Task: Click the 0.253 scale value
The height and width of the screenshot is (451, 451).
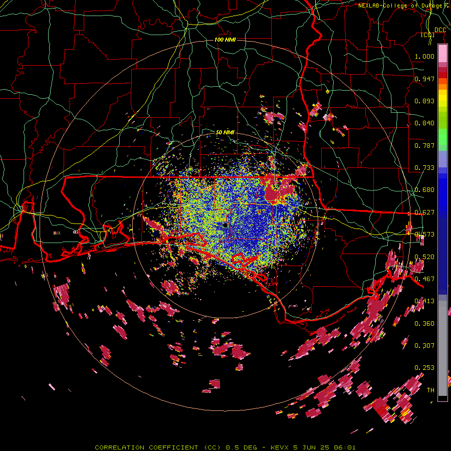Action: [424, 368]
